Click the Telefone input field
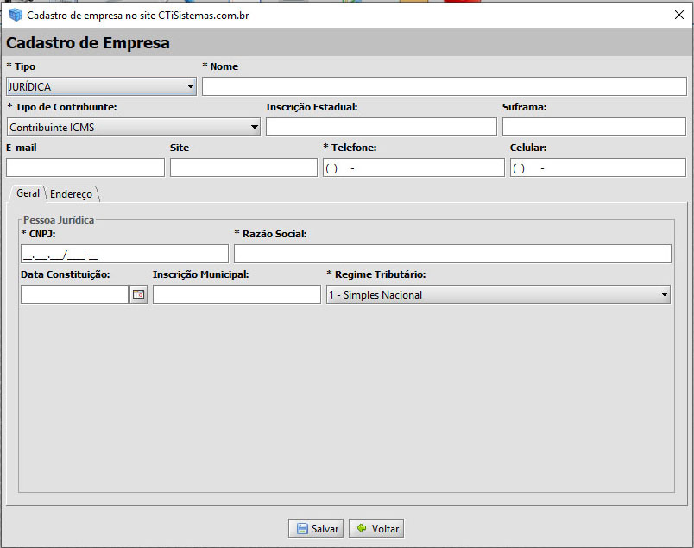Screen dimensions: 694x548 (x=413, y=167)
